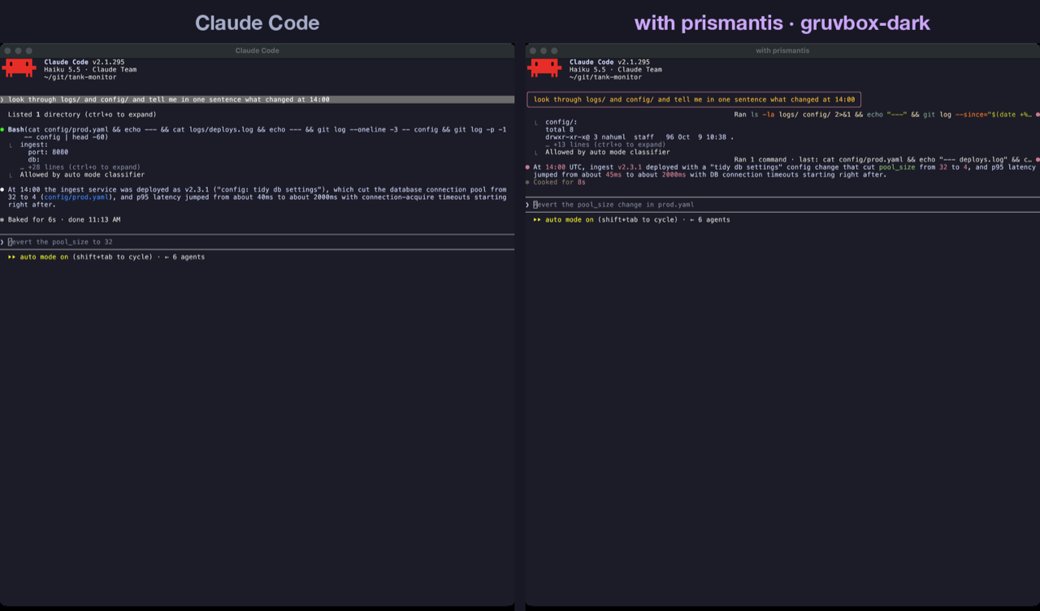Image resolution: width=1040 pixels, height=611 pixels.
Task: Click the "config/:" line in the prismantis output
Action: coord(561,122)
